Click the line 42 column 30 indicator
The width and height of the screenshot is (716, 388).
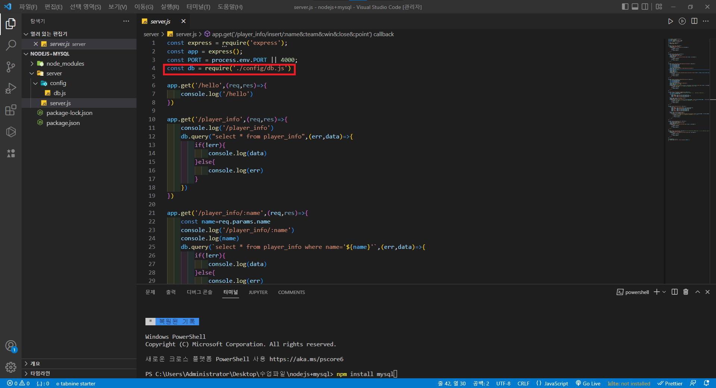tap(452, 384)
